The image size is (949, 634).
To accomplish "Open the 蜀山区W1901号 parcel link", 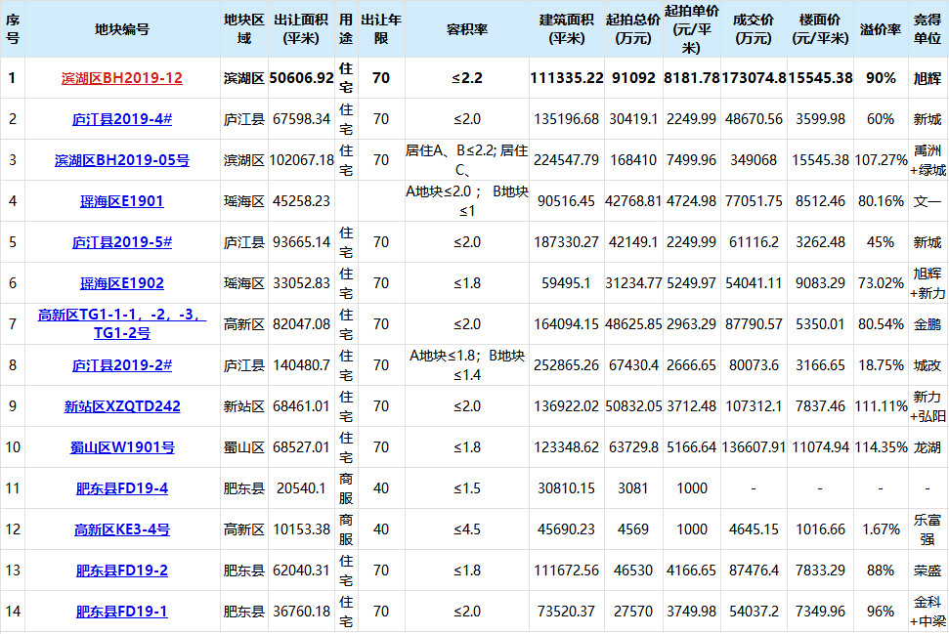I will tap(121, 447).
